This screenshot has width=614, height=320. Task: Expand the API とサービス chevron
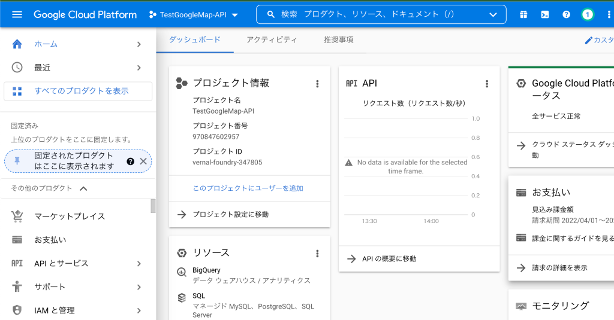tap(139, 264)
